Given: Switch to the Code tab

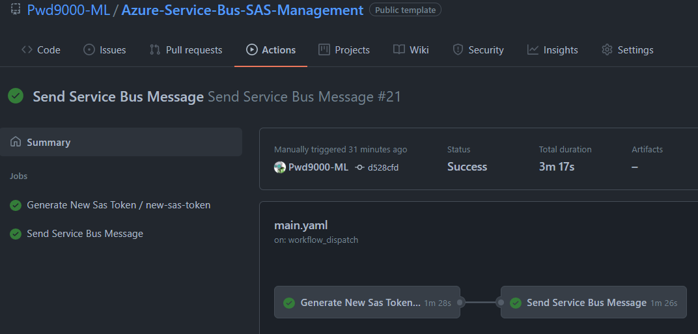Looking at the screenshot, I should 41,50.
